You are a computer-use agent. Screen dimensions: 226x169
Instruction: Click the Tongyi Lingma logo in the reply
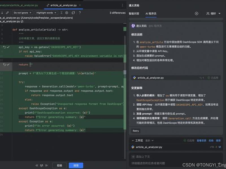[x=133, y=26]
